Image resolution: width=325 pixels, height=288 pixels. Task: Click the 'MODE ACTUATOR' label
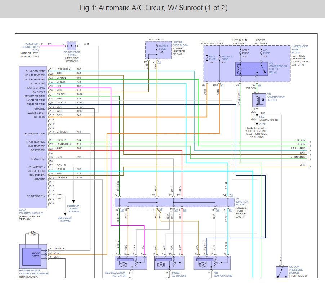pos(179,274)
